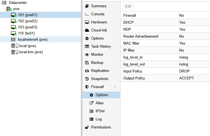
Task: Select the log_level_in row
Action: coord(165,57)
